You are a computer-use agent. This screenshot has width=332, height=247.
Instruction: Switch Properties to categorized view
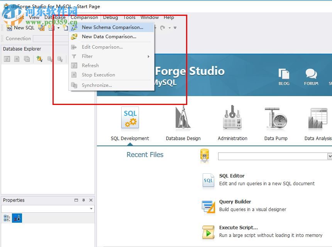tap(6, 218)
